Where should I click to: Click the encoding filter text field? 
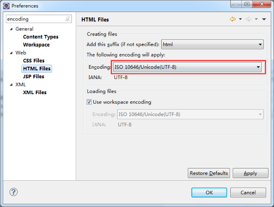click(x=35, y=19)
